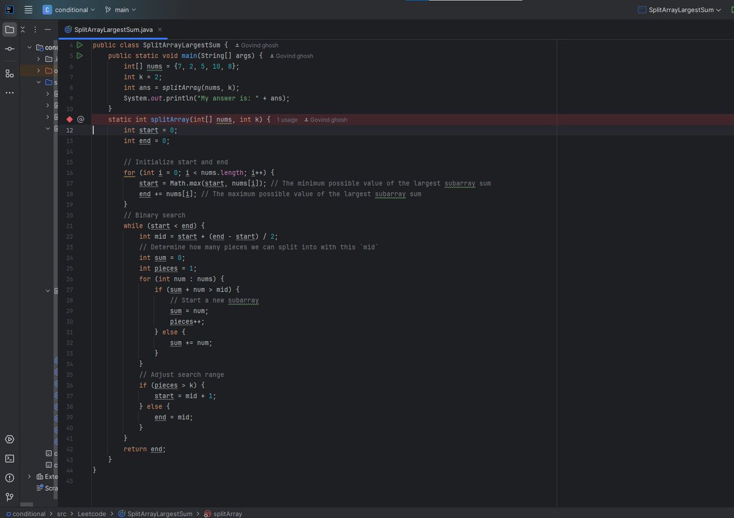Open the Structure tool window
Image resolution: width=734 pixels, height=518 pixels.
coord(10,74)
